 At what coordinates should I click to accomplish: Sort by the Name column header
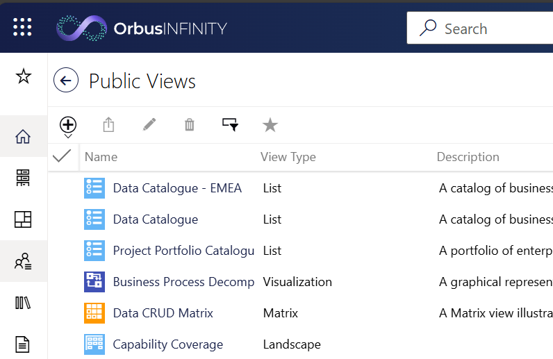[x=101, y=156]
